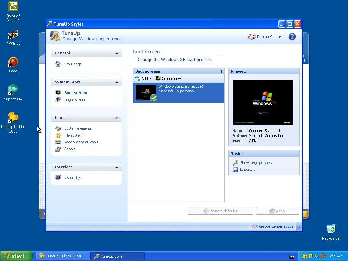Go to Start page
This screenshot has width=348, height=261.
[x=73, y=64]
